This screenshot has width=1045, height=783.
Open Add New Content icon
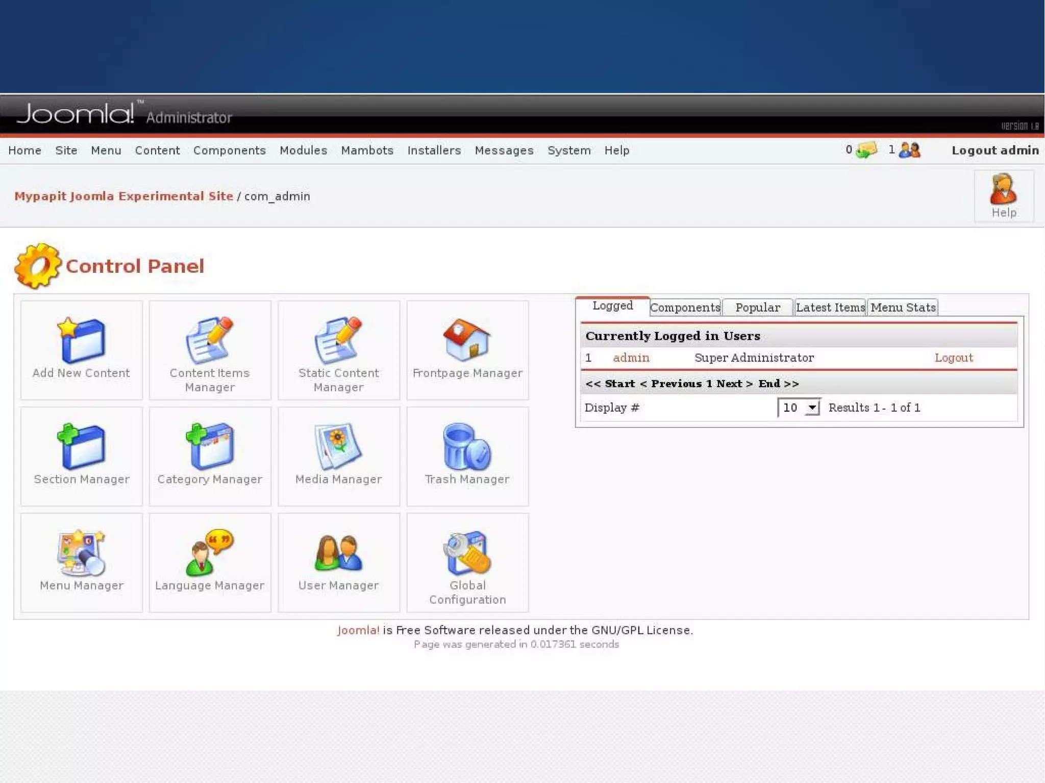pos(82,341)
